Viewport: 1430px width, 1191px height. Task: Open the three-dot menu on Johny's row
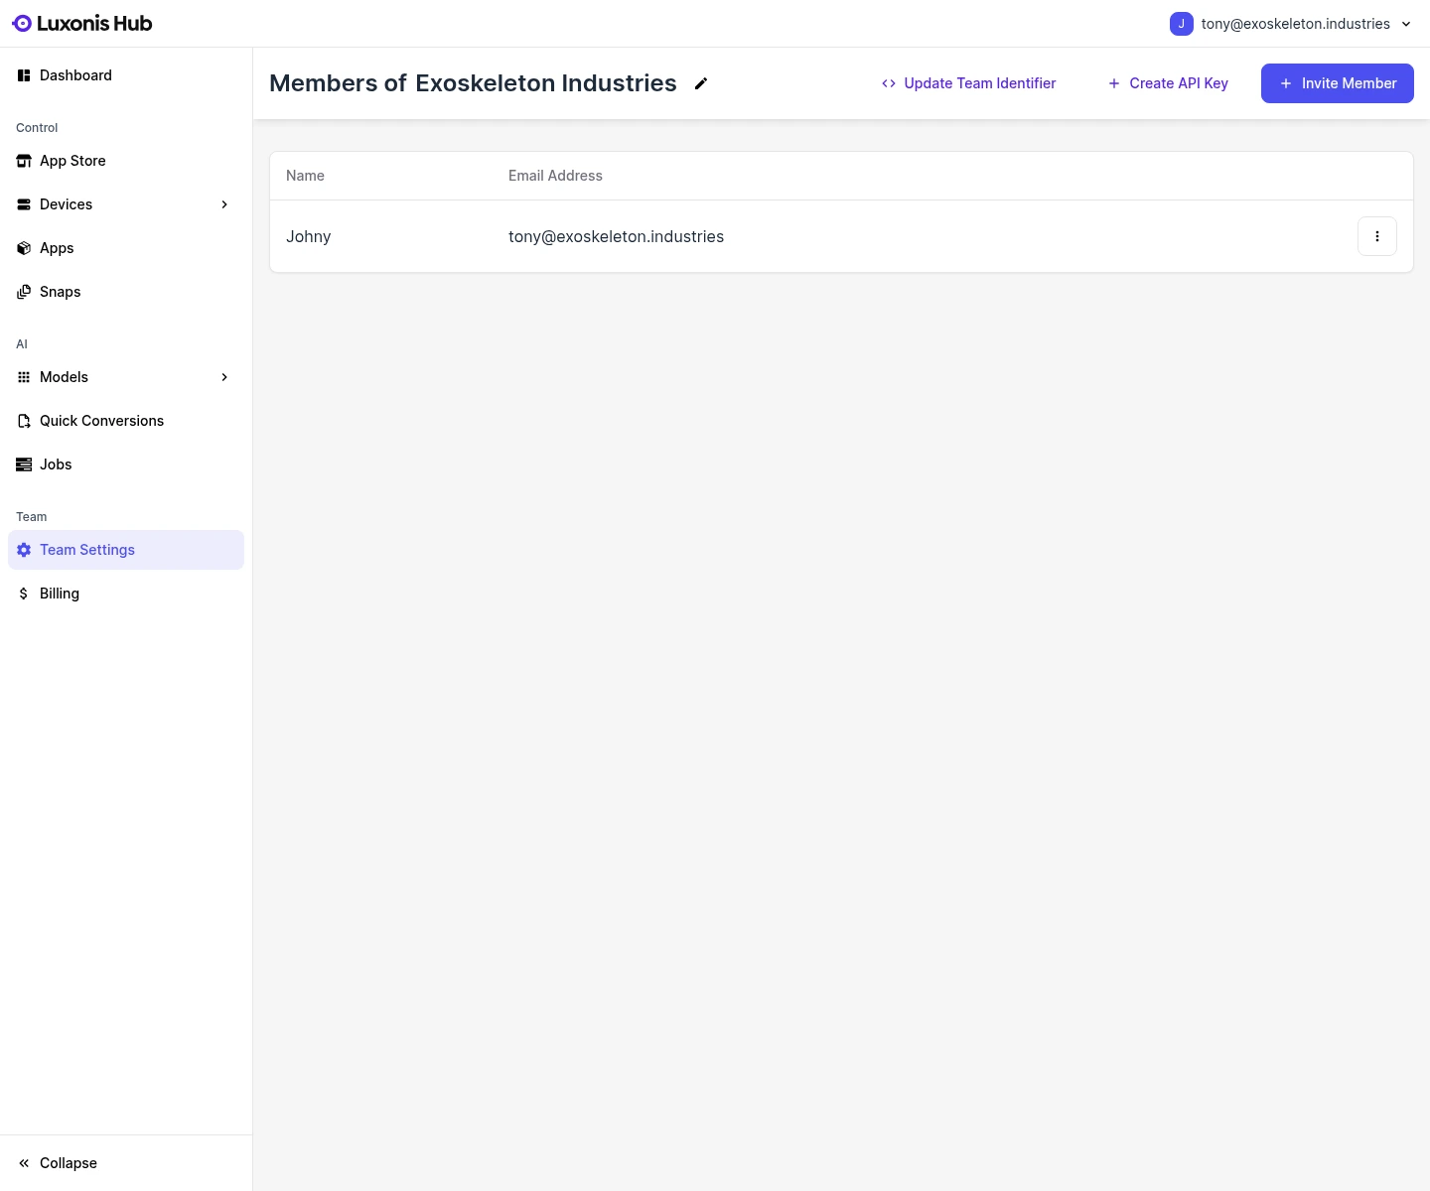pyautogui.click(x=1377, y=236)
